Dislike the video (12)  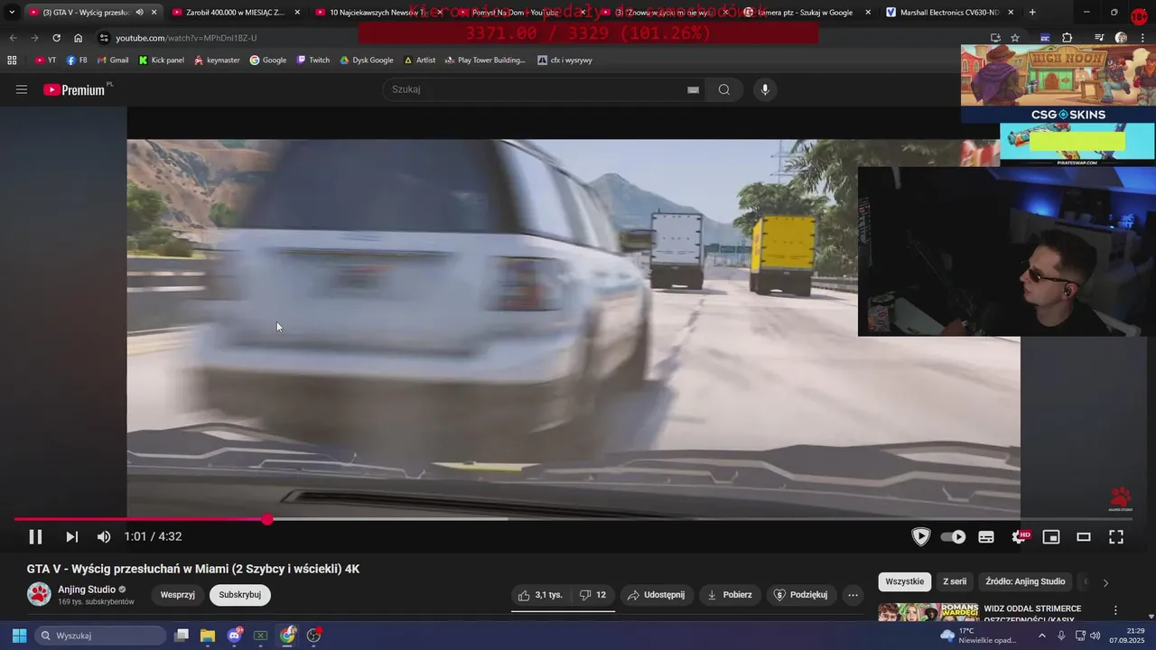click(x=593, y=595)
